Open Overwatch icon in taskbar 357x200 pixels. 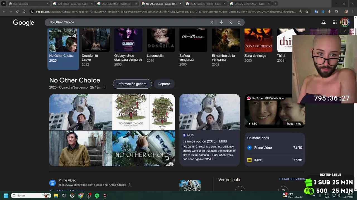(x=72, y=196)
